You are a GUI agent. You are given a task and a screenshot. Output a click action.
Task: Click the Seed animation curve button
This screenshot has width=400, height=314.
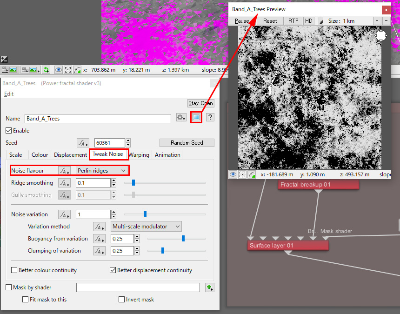83,143
